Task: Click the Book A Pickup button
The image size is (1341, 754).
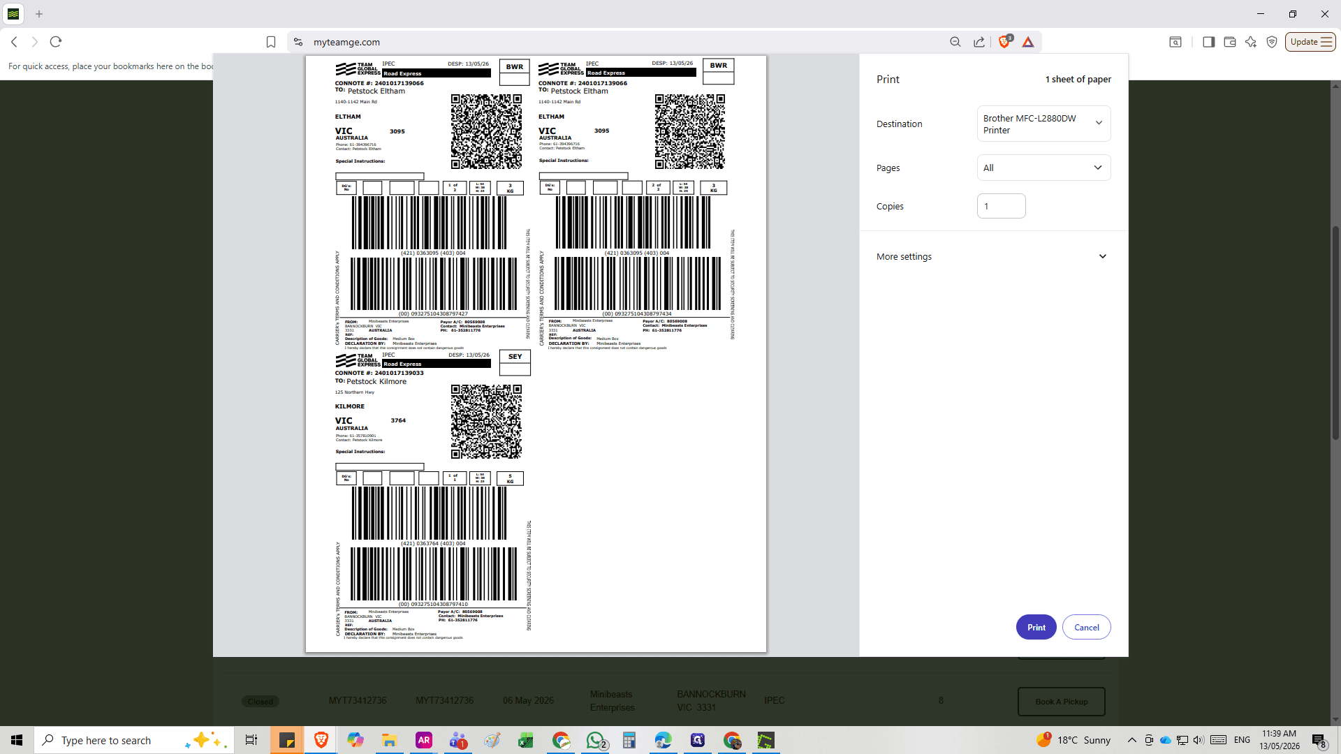Action: pyautogui.click(x=1061, y=702)
